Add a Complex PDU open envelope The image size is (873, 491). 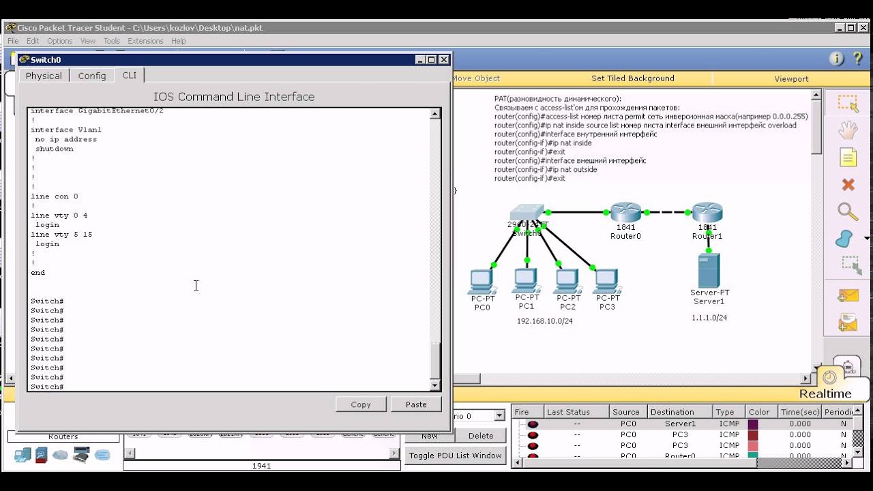848,322
